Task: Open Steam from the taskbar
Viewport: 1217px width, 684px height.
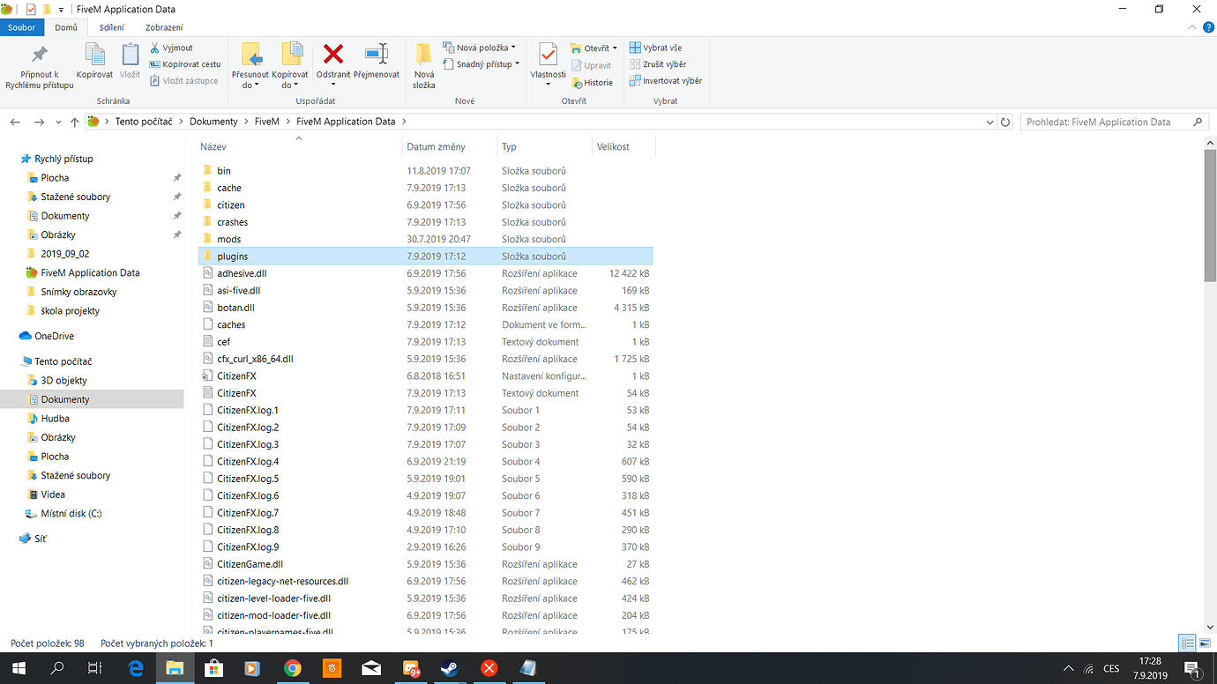Action: (x=450, y=668)
